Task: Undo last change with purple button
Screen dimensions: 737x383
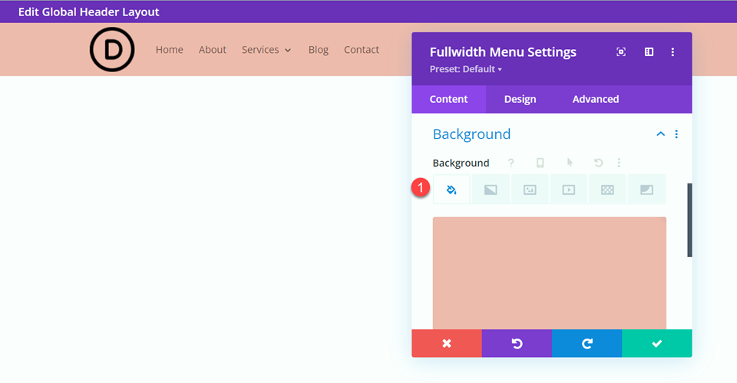Action: [x=517, y=344]
